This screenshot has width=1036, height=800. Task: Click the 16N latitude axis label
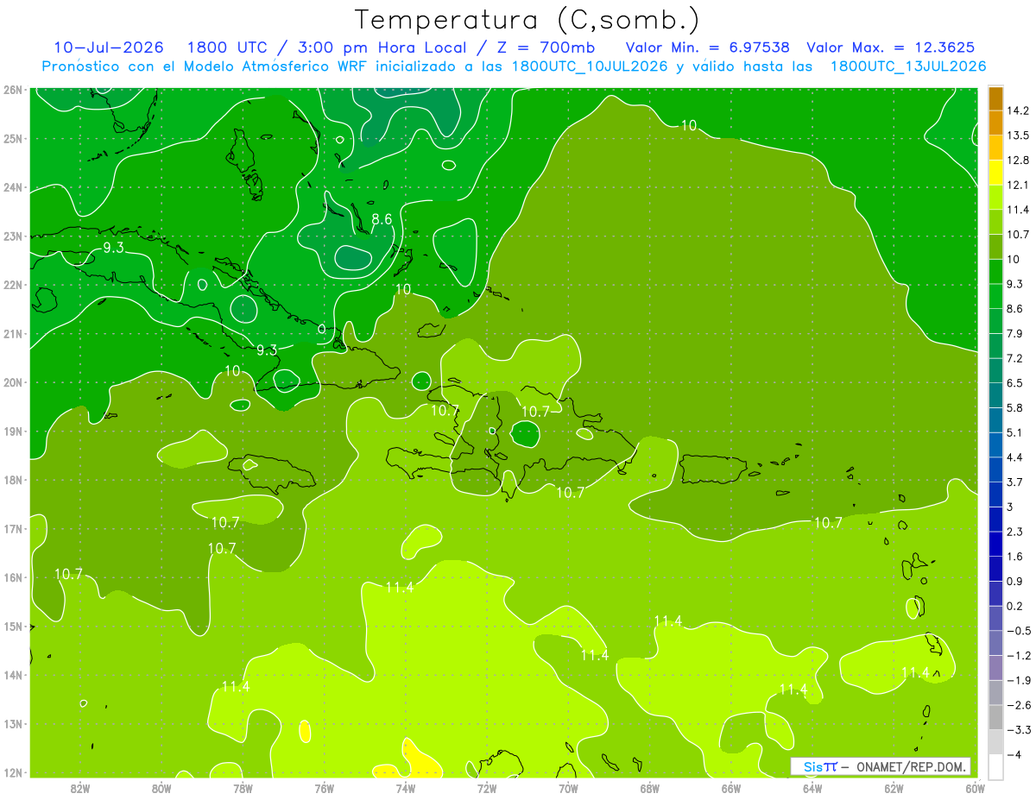(13, 576)
